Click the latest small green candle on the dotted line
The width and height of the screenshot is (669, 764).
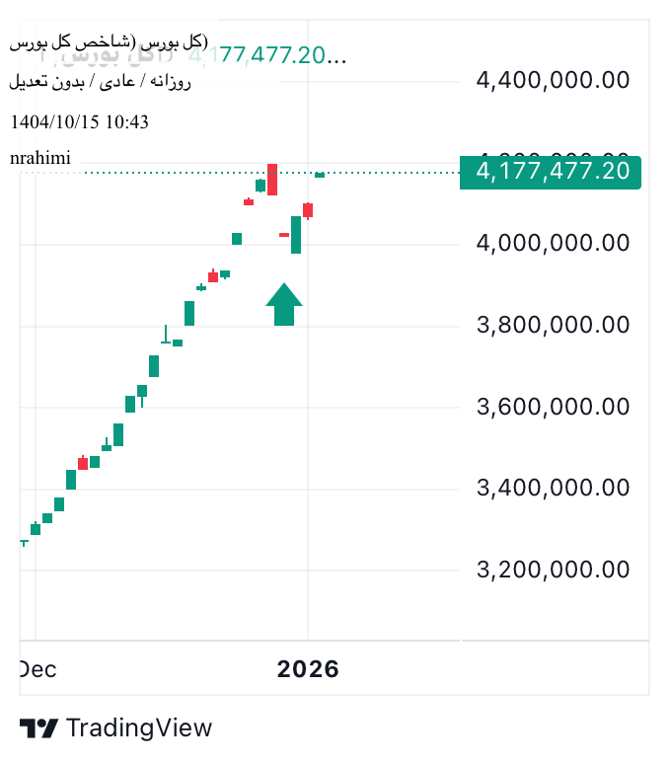(x=320, y=175)
